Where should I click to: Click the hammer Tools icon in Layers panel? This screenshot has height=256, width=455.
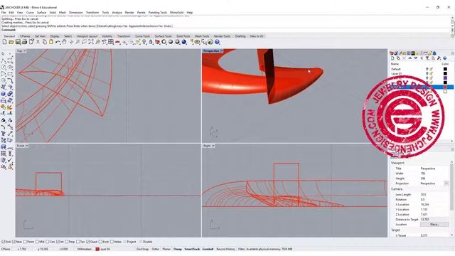(x=439, y=58)
